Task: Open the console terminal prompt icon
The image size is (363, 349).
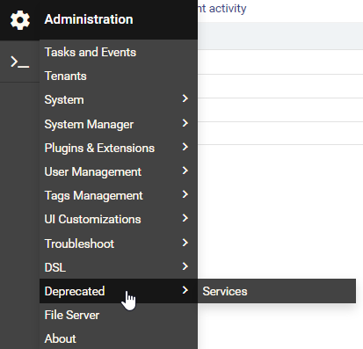Action: pos(19,62)
